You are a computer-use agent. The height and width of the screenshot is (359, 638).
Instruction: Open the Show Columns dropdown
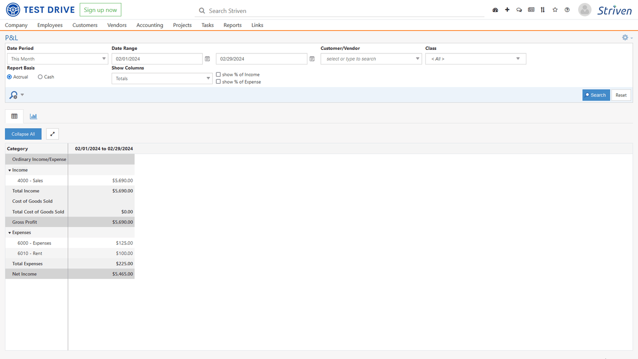point(162,78)
